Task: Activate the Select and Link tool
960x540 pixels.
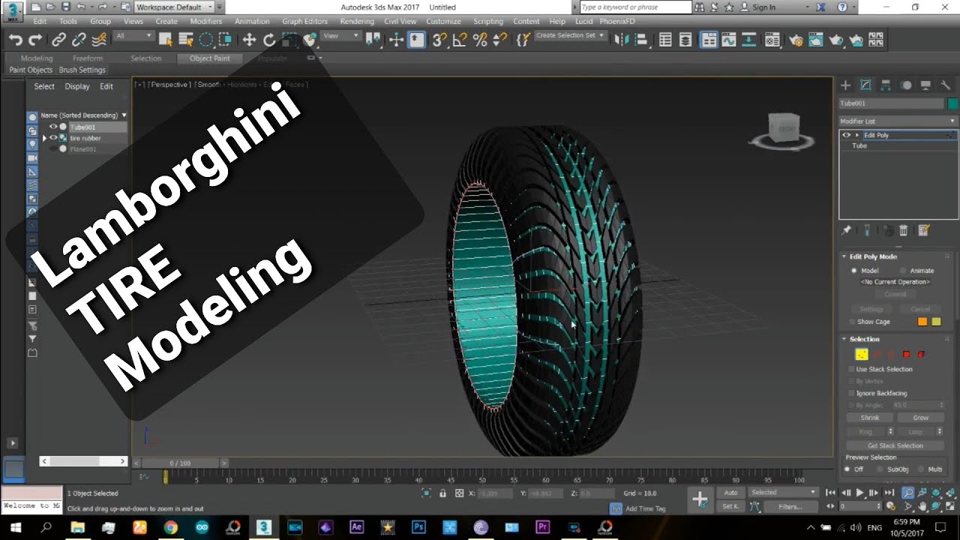Action: [59, 40]
